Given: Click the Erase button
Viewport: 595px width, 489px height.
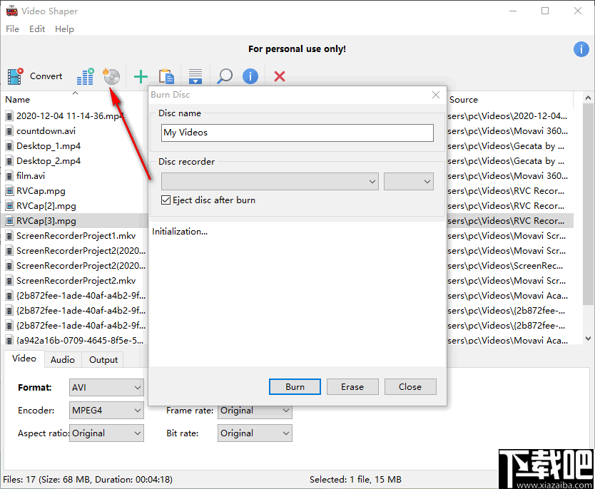Looking at the screenshot, I should (x=352, y=386).
